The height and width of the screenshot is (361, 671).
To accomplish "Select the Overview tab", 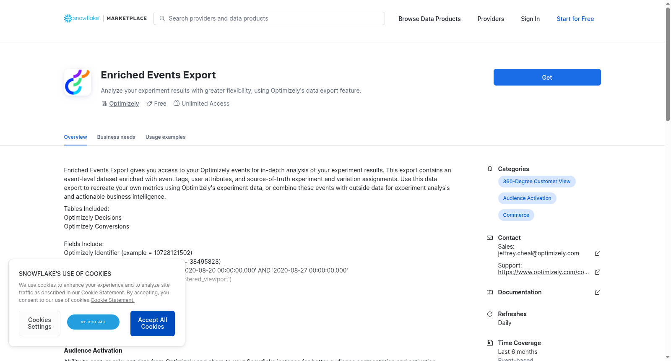I will pos(75,137).
